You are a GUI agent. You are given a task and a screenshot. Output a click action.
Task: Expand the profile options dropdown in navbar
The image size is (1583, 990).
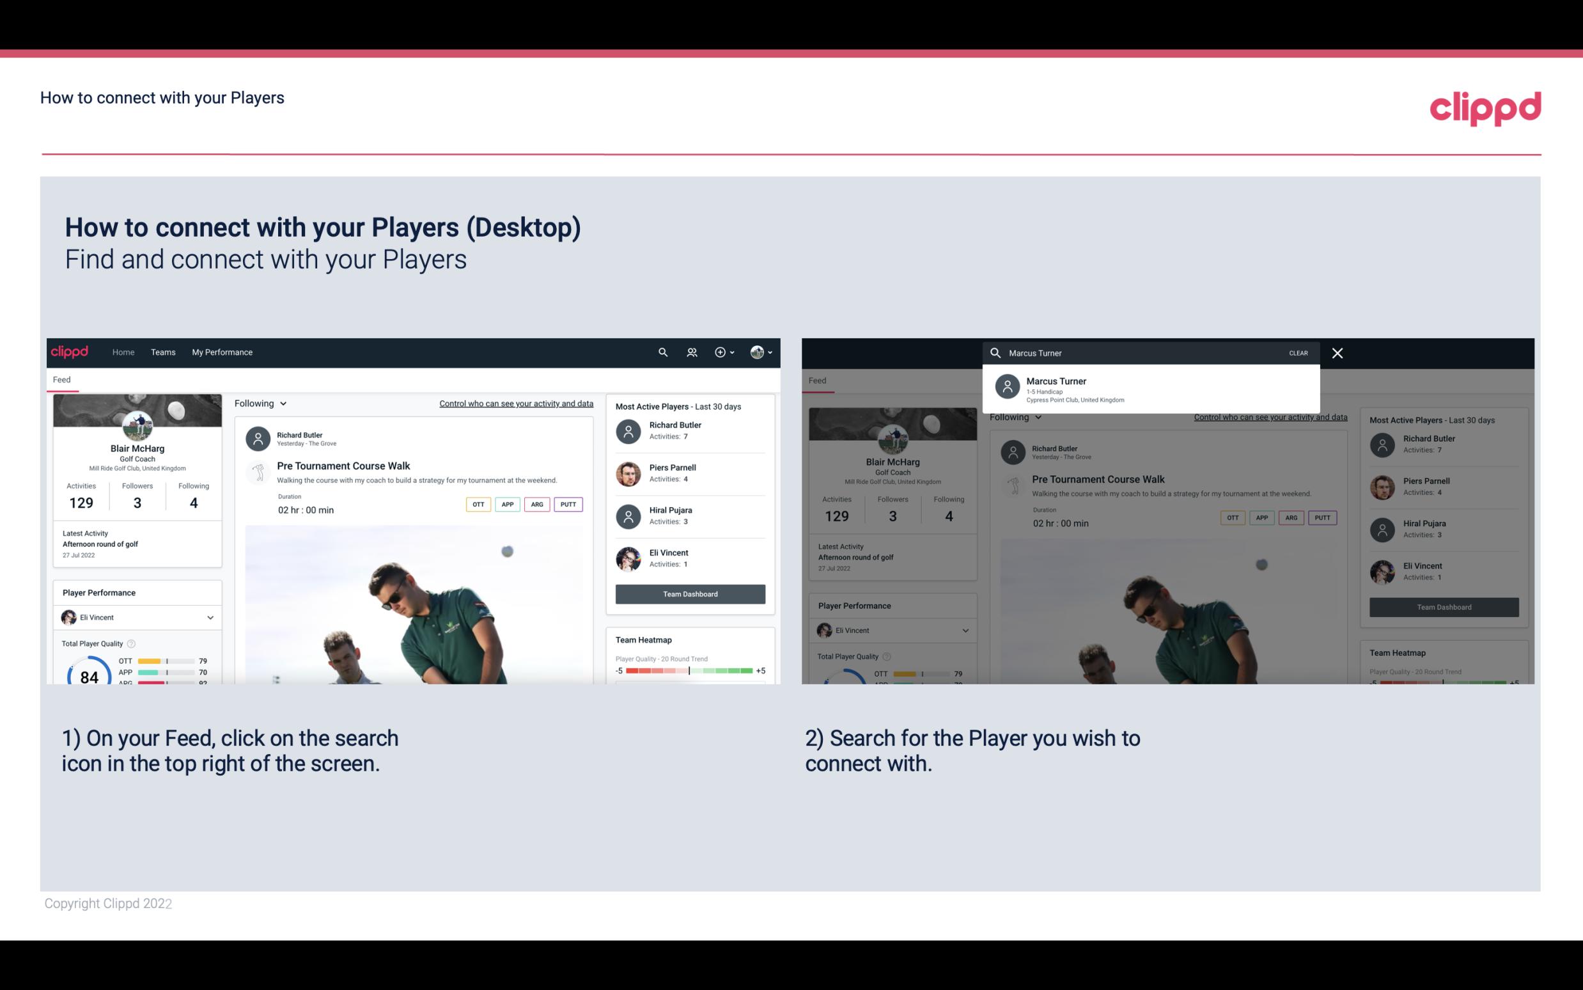click(x=761, y=351)
